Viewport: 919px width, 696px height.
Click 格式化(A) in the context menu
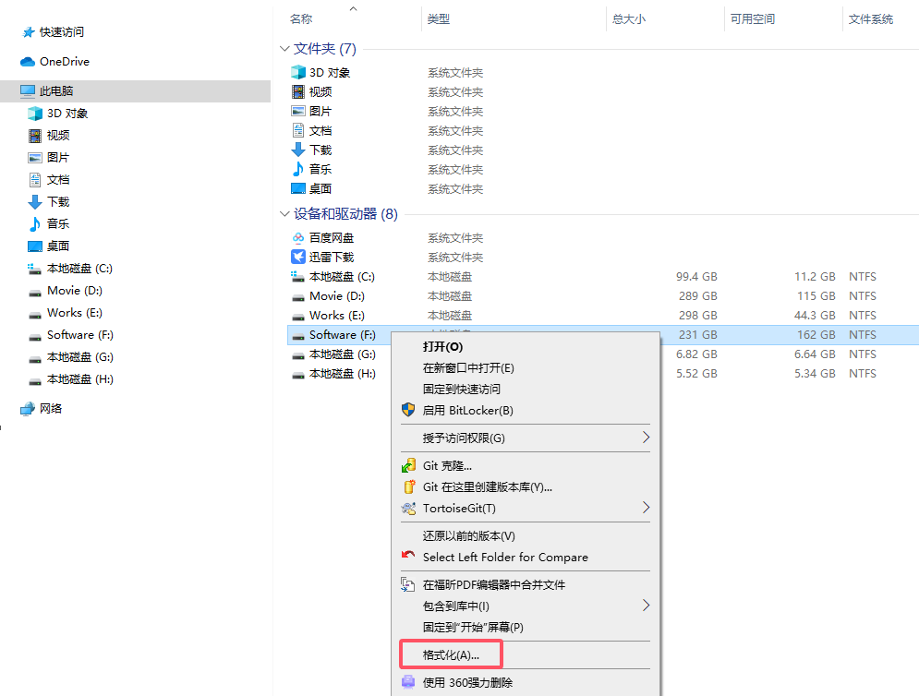coord(450,654)
